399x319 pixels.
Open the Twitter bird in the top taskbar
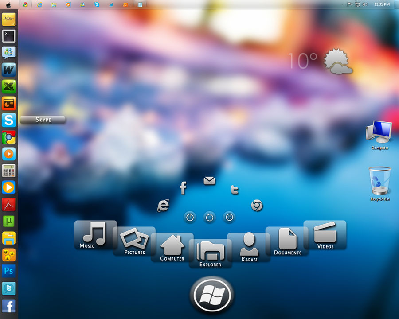[111, 4]
